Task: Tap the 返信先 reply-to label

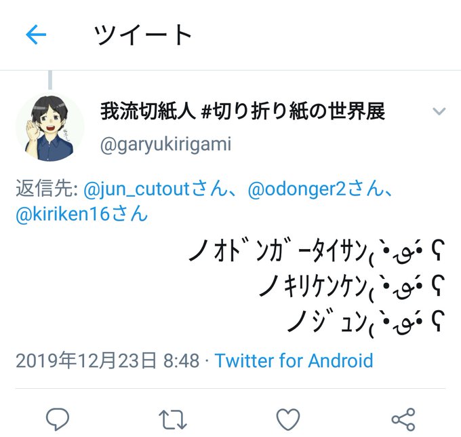Action: (x=47, y=189)
